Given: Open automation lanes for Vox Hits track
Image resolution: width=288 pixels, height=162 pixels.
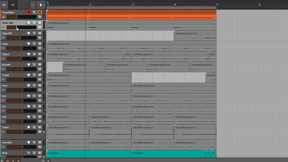Looking at the screenshot, I should pyautogui.click(x=40, y=147).
